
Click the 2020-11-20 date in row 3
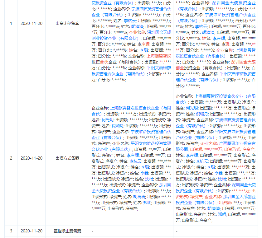(32, 231)
